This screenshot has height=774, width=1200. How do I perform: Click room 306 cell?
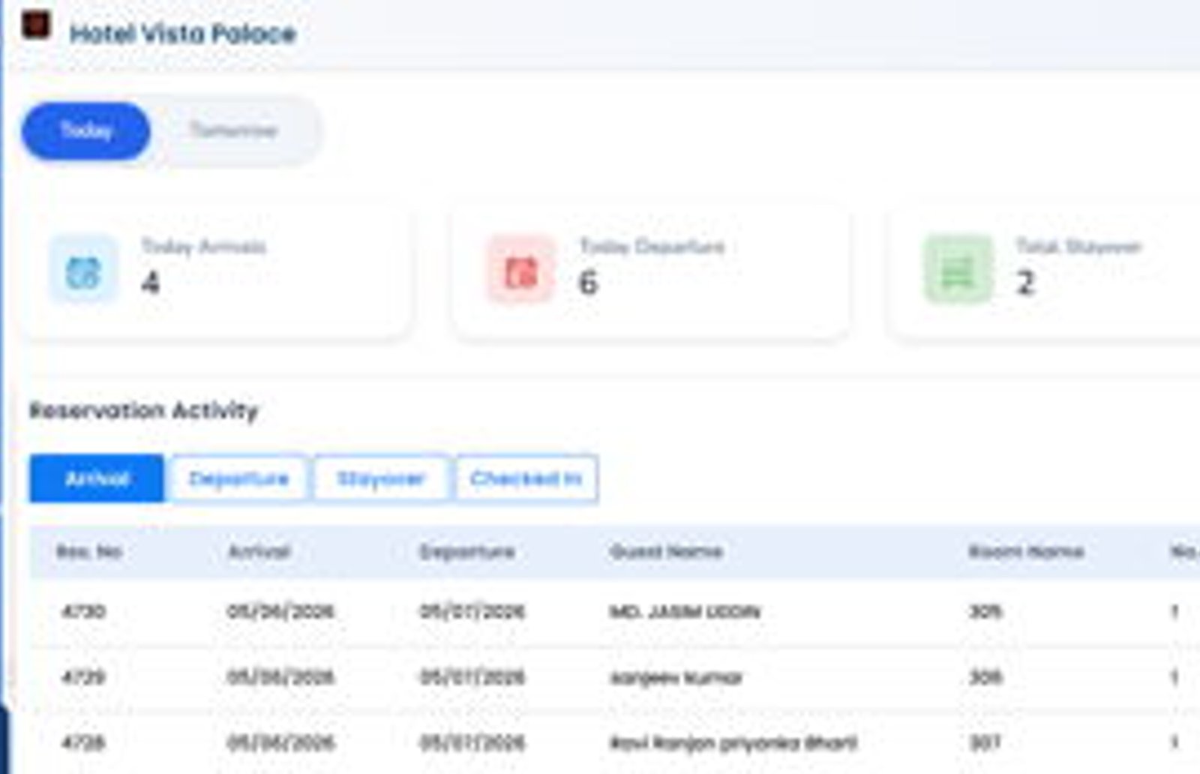point(985,677)
